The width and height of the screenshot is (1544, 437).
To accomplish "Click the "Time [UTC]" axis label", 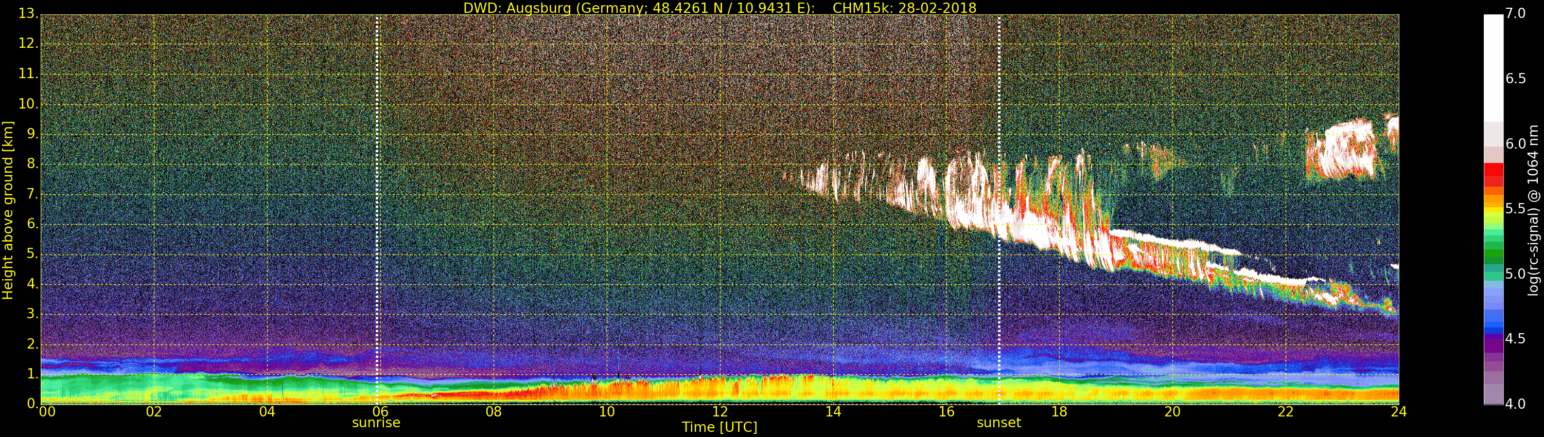I will coord(720,427).
